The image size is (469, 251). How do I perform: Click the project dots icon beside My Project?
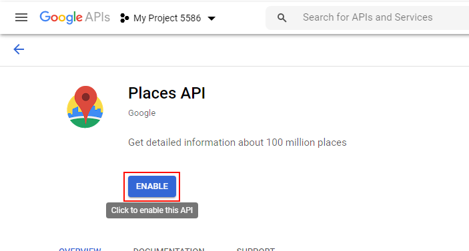124,18
